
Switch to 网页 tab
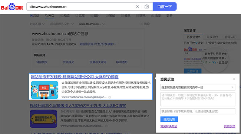[x=50, y=16]
